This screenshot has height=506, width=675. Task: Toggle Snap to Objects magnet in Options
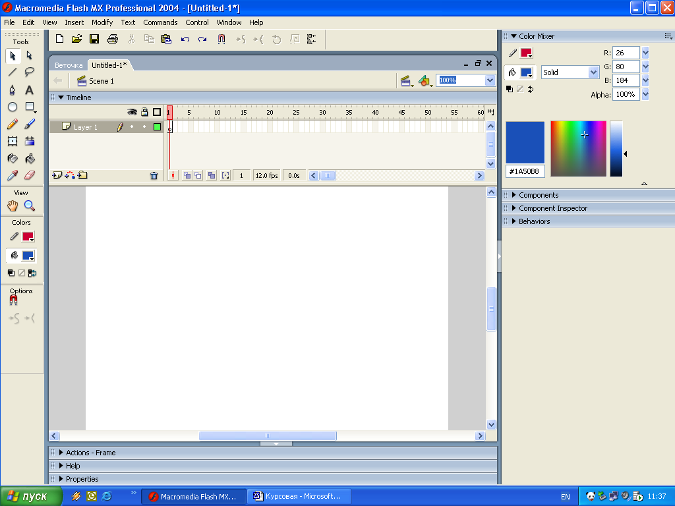coord(13,300)
